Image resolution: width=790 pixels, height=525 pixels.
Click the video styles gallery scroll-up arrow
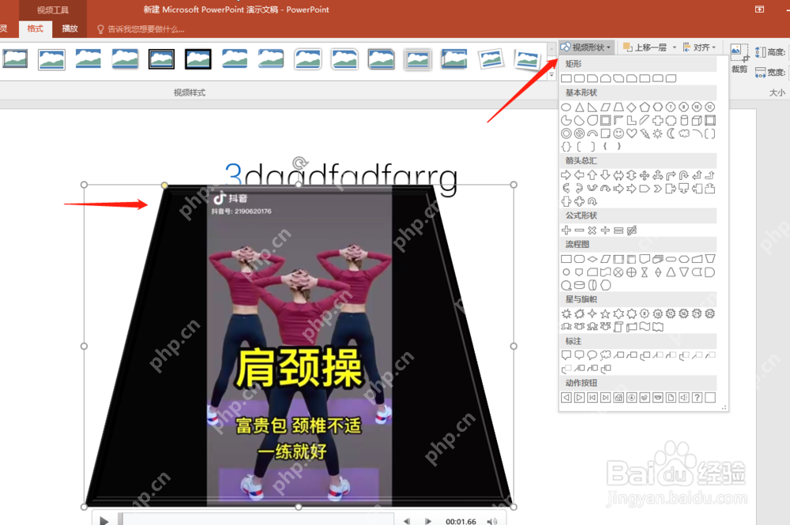pyautogui.click(x=551, y=48)
